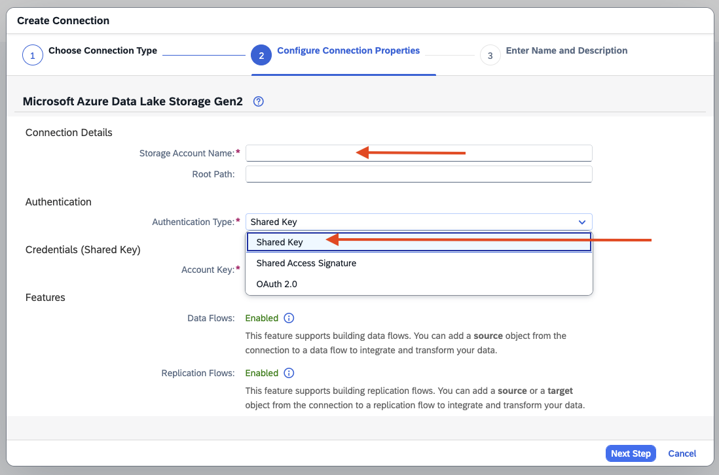Click the step 1 circle in wizard
This screenshot has width=719, height=475.
pyautogui.click(x=33, y=56)
